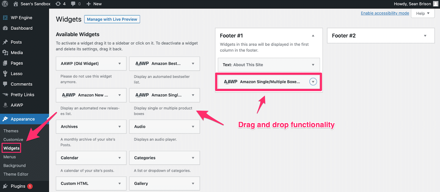Click the user avatar icon in admin bar
This screenshot has height=192, width=440.
pos(436,4)
